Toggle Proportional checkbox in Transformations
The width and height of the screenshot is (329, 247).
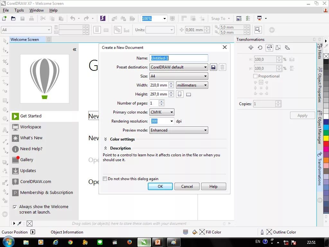pyautogui.click(x=255, y=76)
